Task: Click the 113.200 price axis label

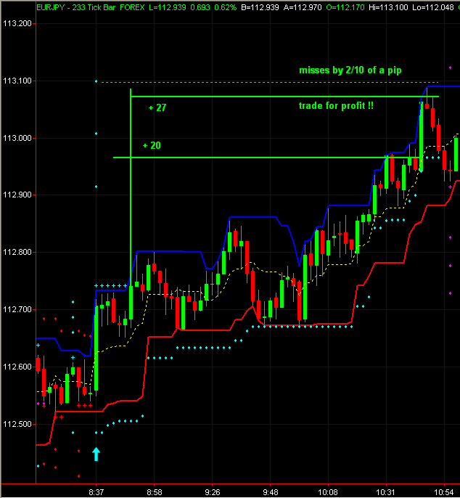Action: (17, 23)
